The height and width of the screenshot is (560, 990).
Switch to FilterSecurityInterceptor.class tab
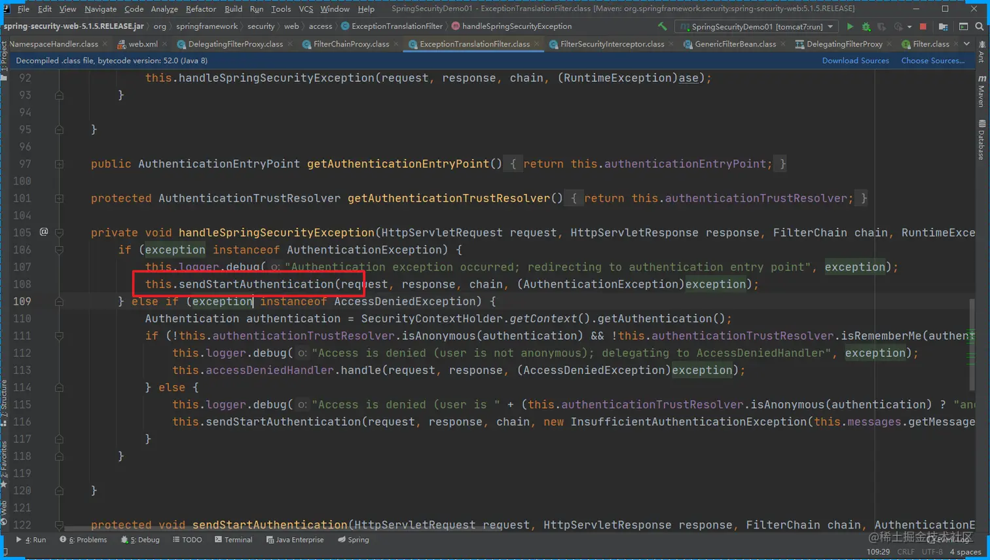tap(612, 44)
